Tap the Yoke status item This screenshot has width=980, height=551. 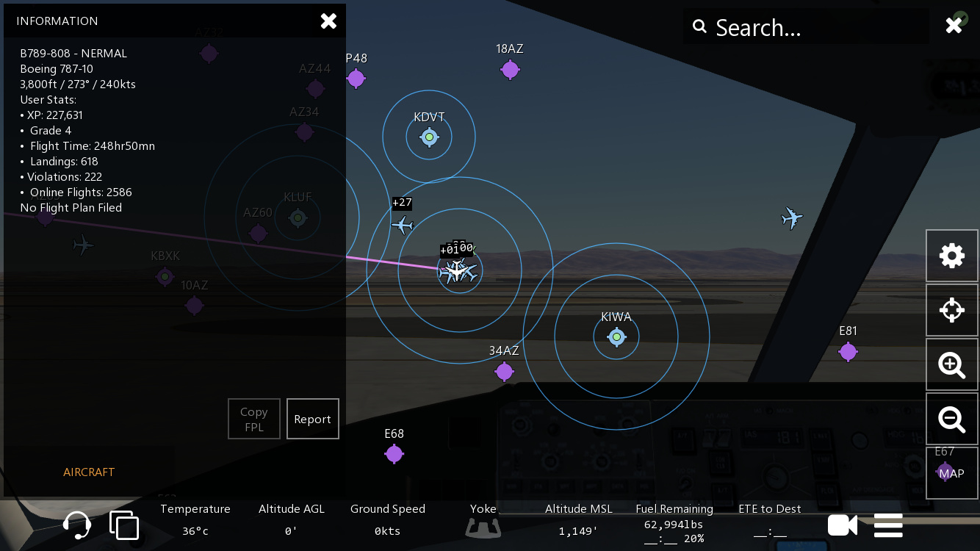(x=483, y=520)
